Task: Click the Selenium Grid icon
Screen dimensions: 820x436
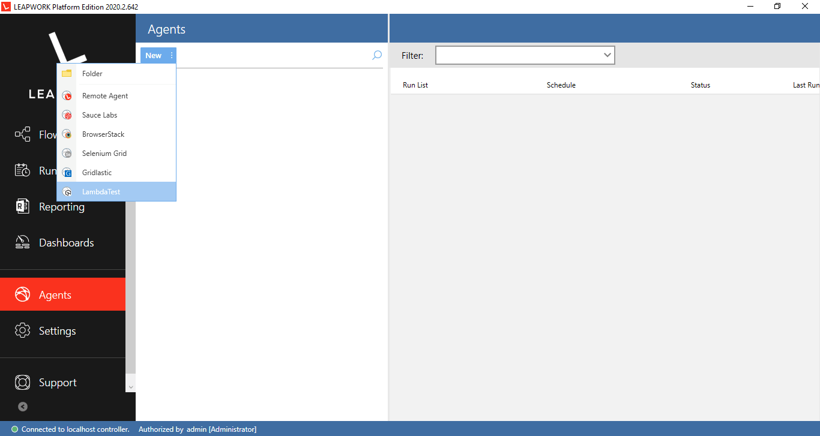Action: click(x=67, y=154)
